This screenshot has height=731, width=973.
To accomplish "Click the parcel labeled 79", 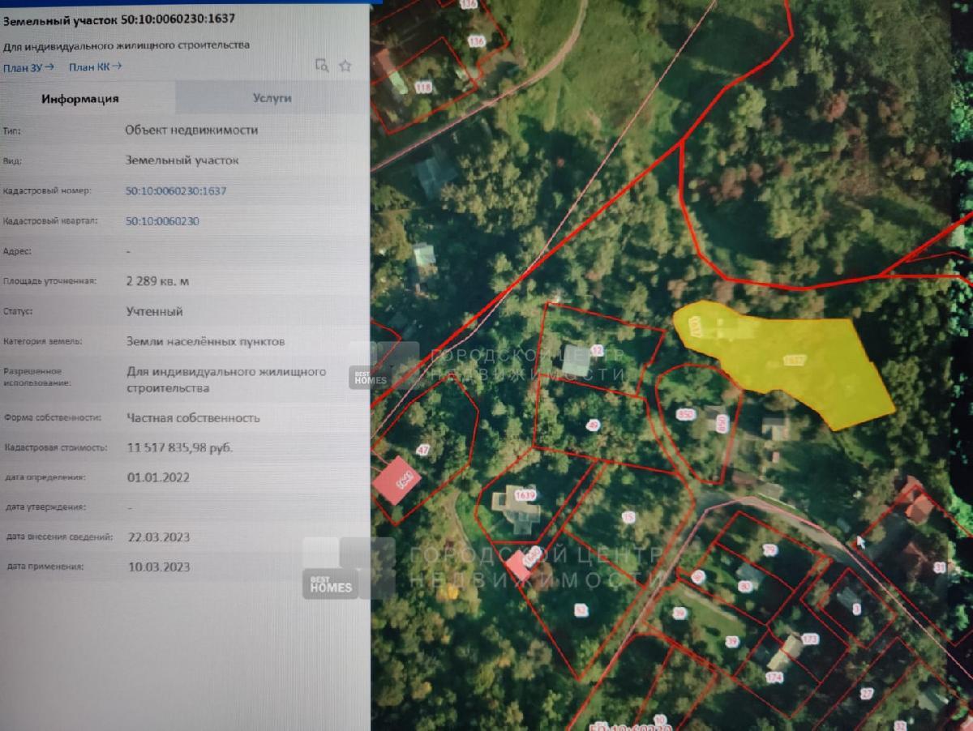I will tap(769, 550).
